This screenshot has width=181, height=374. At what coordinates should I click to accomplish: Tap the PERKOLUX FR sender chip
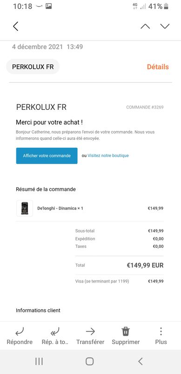click(x=33, y=67)
